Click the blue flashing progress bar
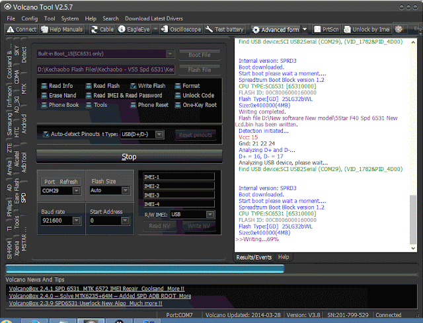 pyautogui.click(x=145, y=269)
